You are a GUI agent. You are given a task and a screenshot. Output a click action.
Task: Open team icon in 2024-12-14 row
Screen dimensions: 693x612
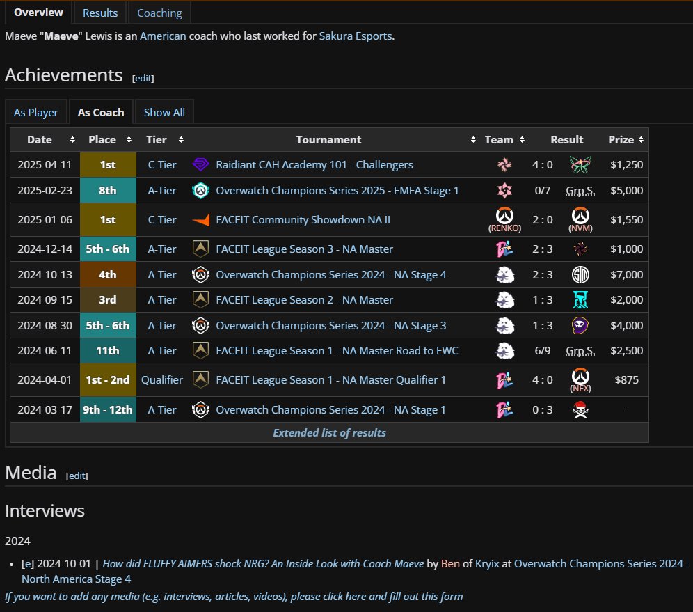[x=504, y=249]
